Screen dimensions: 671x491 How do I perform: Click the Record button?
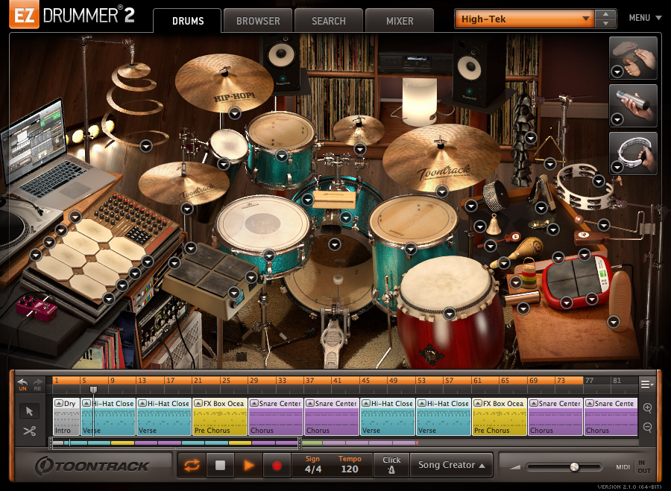277,465
